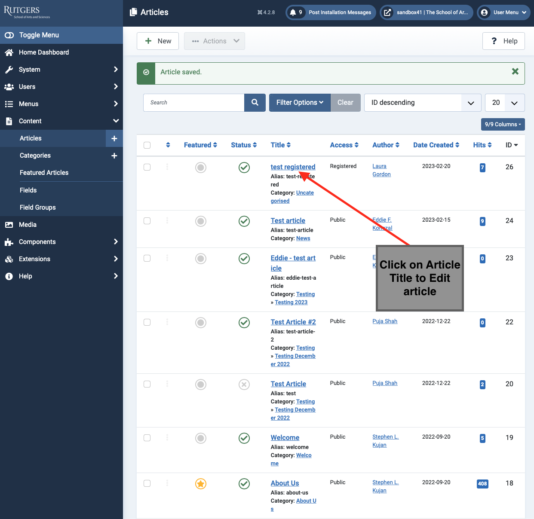
Task: Click hits badge 408 for About Us
Action: pos(482,484)
